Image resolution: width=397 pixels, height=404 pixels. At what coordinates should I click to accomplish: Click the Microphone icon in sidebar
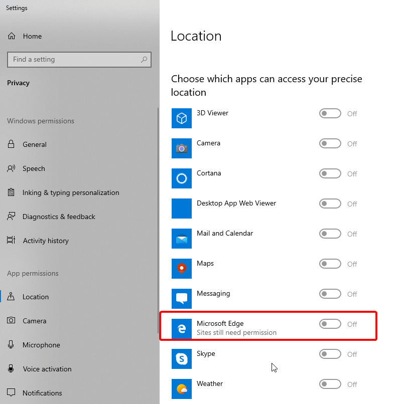pyautogui.click(x=11, y=344)
